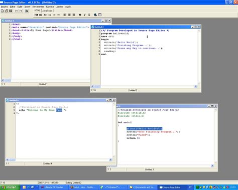Switch to the HTML toolbar tab
This screenshot has height=190, width=238.
pos(37,11)
